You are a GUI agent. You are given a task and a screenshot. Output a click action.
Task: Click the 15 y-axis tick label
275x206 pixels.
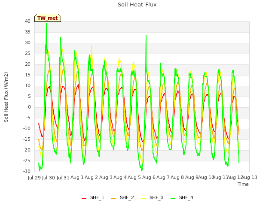pyautogui.click(x=27, y=75)
